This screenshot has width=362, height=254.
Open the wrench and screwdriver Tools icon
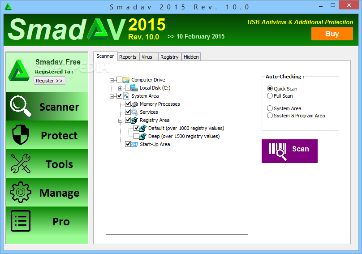tap(20, 164)
